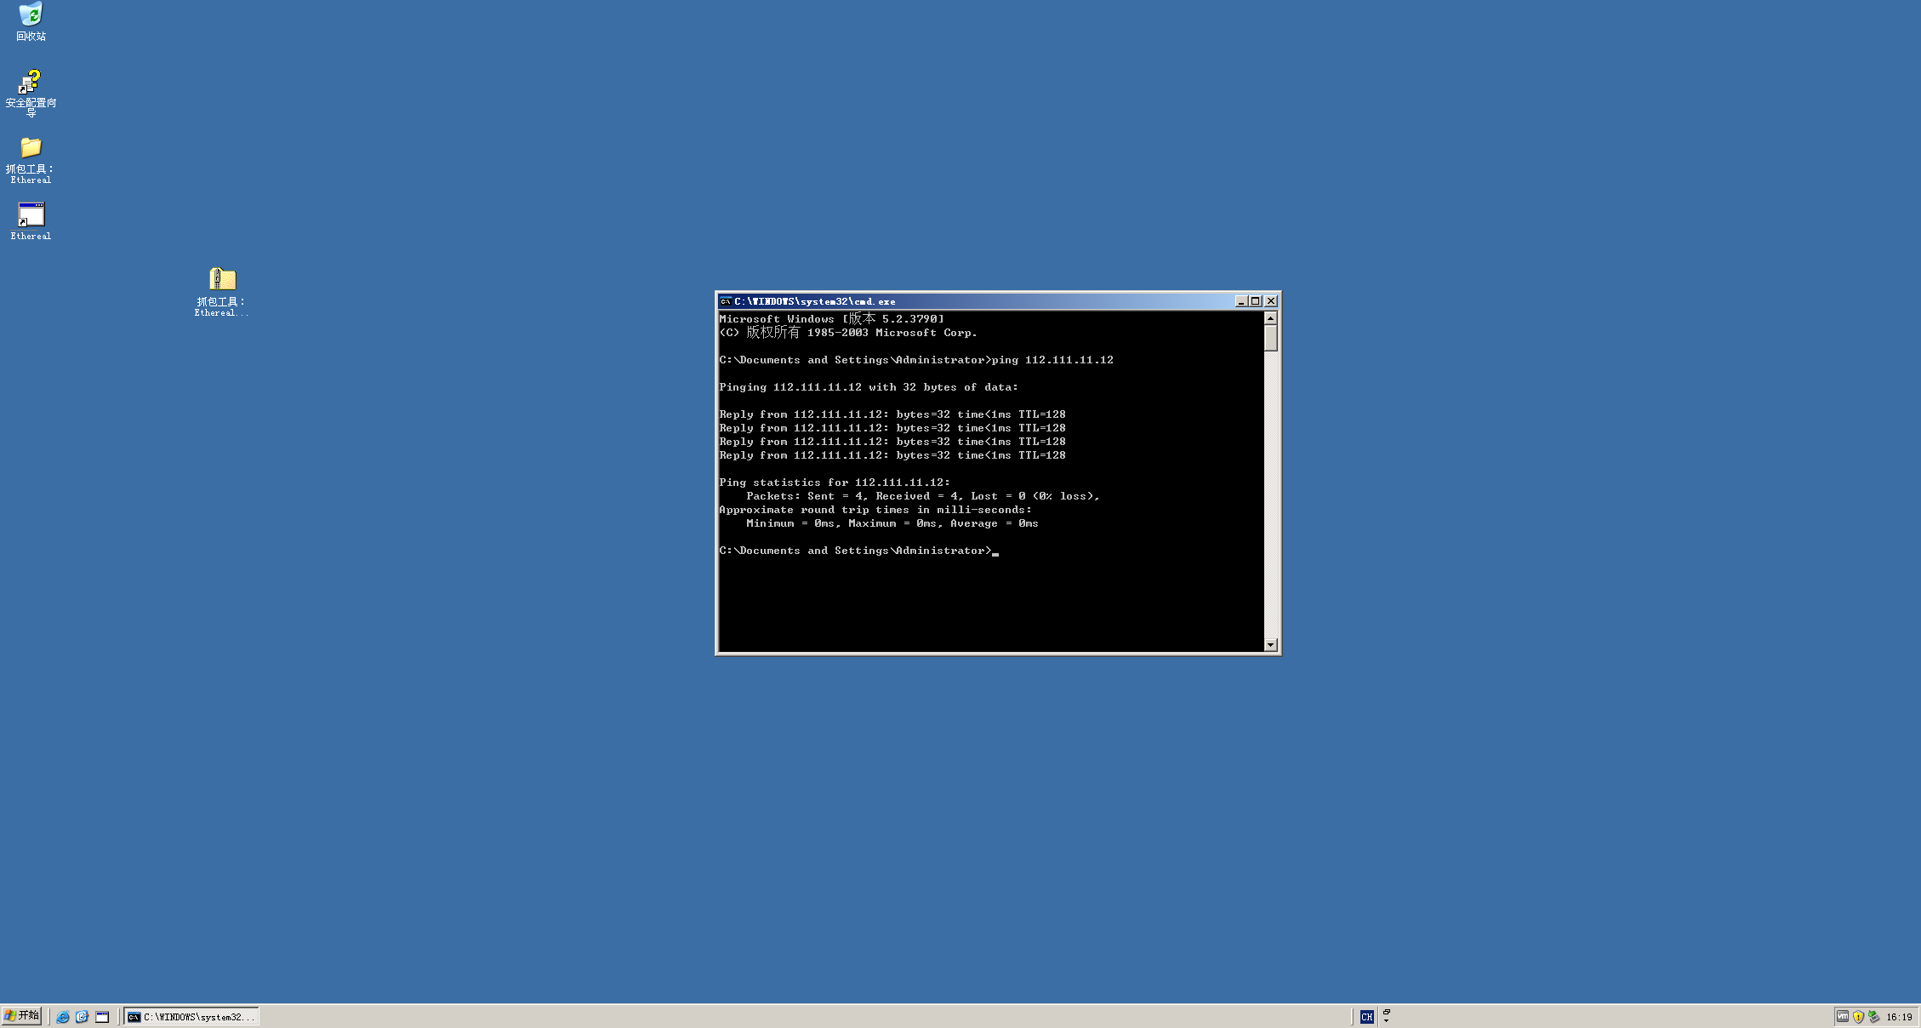Click the VMware Tools tray icon

(x=1843, y=1017)
